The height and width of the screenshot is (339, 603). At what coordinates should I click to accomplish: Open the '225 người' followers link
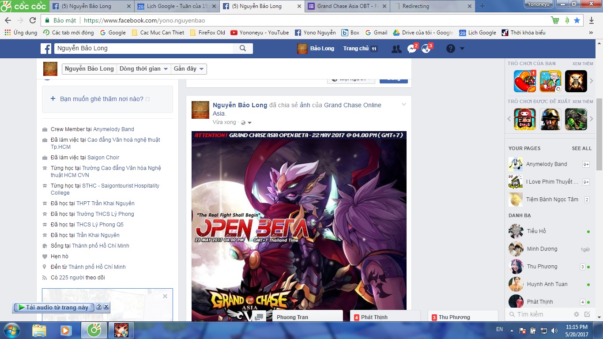[x=72, y=278]
